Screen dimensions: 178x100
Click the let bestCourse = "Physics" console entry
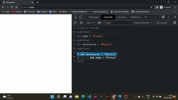point(95,44)
